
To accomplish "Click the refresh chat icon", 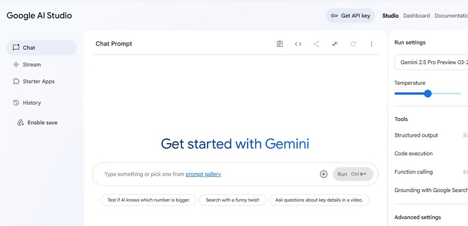I will (353, 44).
